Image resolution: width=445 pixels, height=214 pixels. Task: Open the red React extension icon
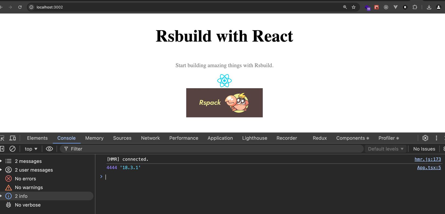376,7
